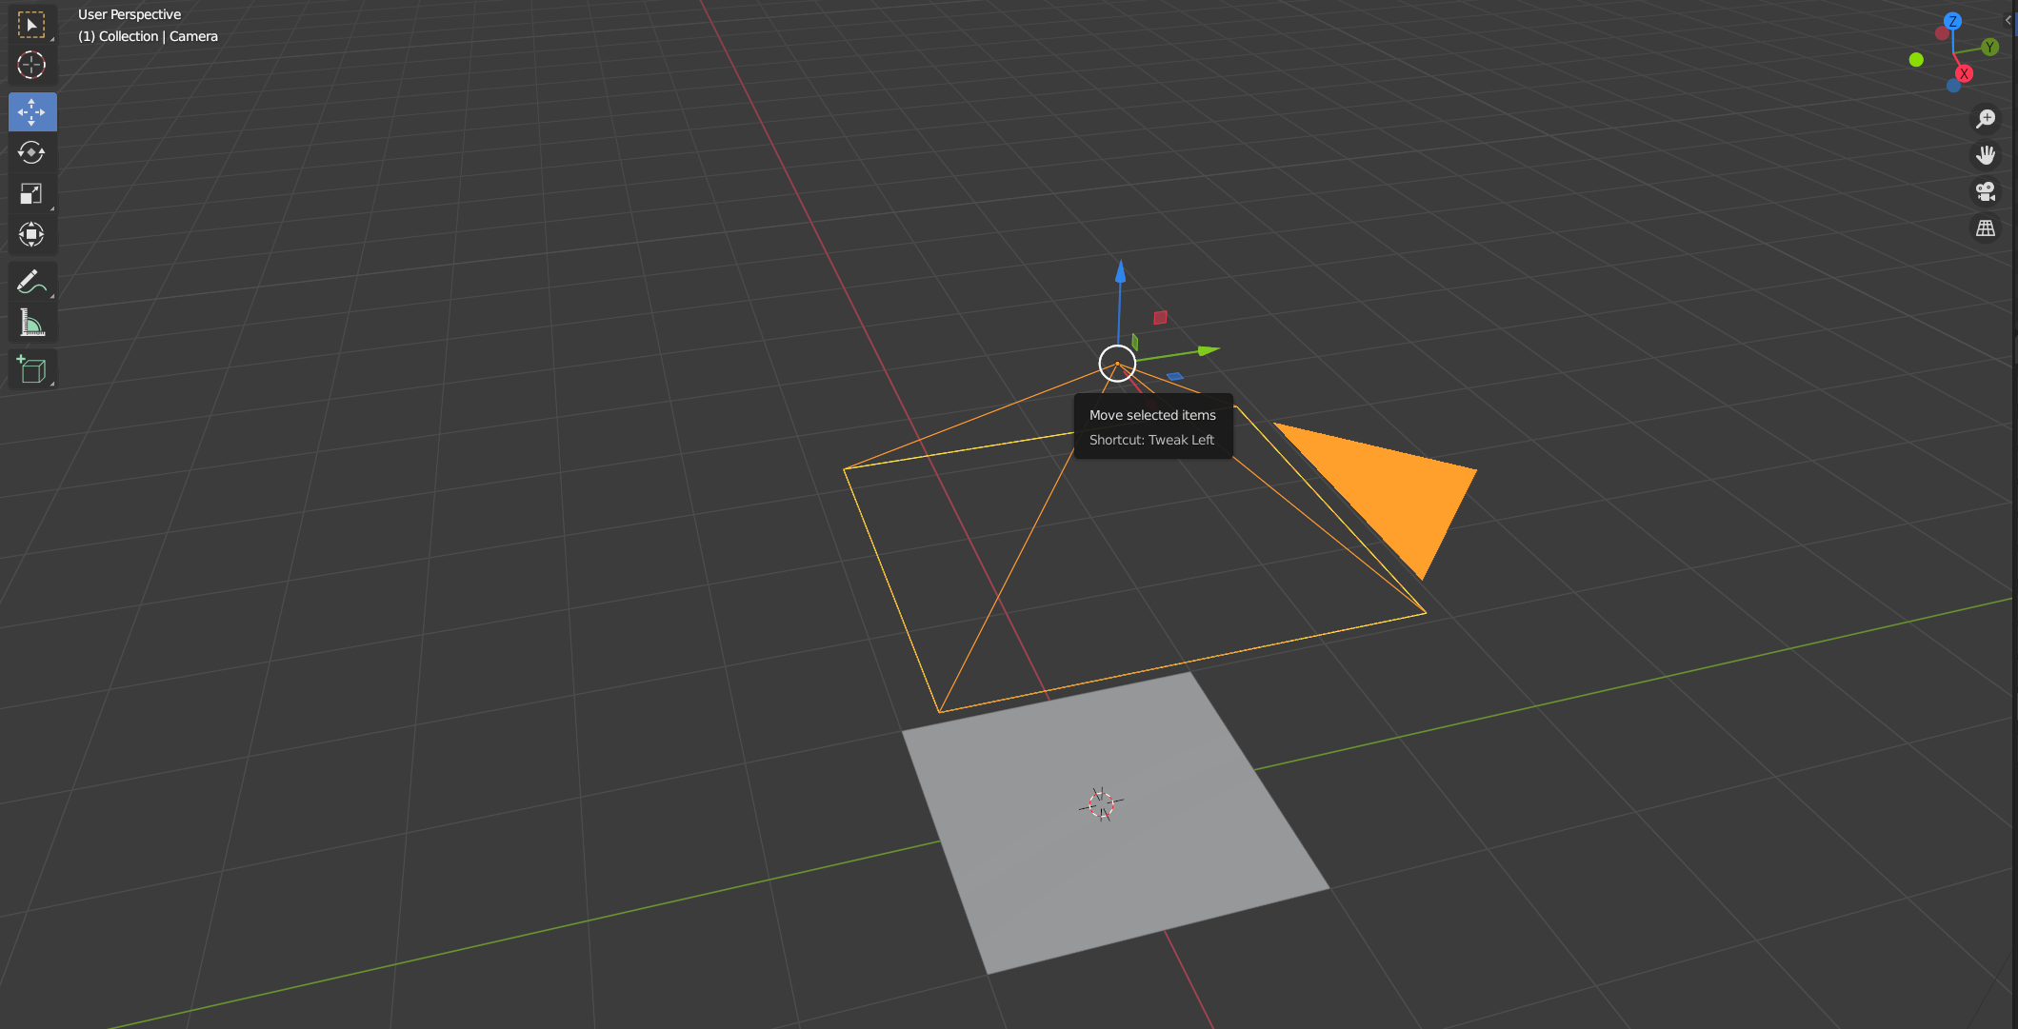2018x1029 pixels.
Task: Switch to the Rotate tool
Action: pyautogui.click(x=31, y=152)
